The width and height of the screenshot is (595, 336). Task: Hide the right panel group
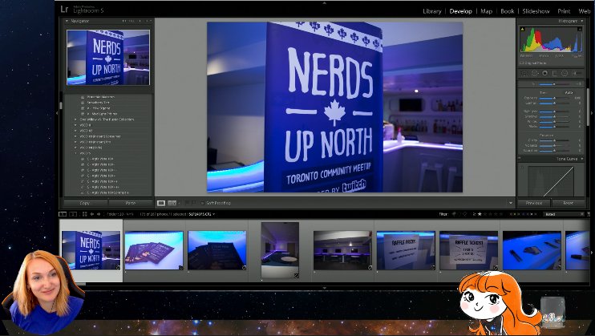pos(592,113)
